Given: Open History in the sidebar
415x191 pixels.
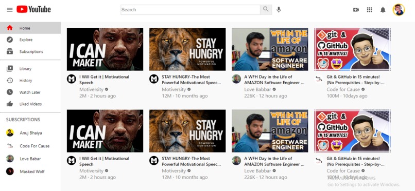Looking at the screenshot, I should pos(30,81).
